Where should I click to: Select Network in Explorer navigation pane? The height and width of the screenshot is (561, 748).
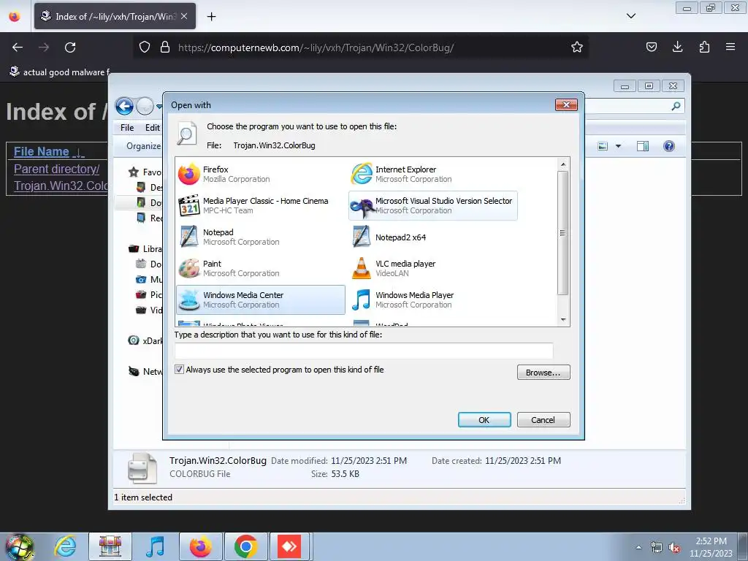(145, 371)
